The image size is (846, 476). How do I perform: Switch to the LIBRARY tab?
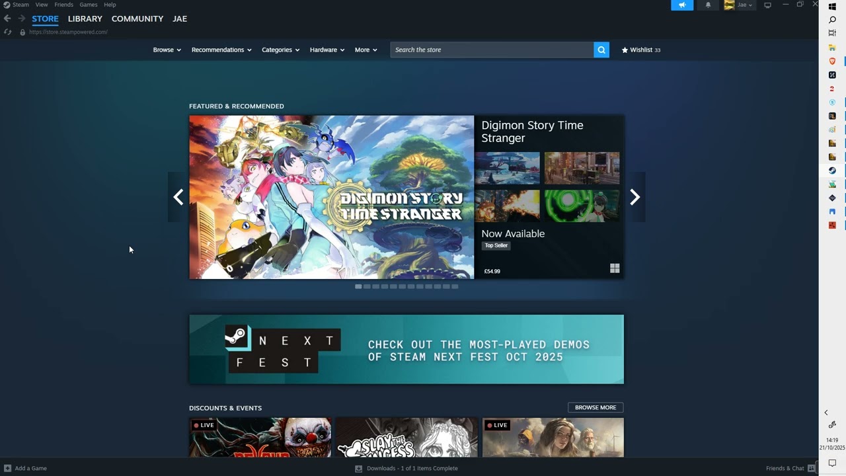click(x=85, y=19)
